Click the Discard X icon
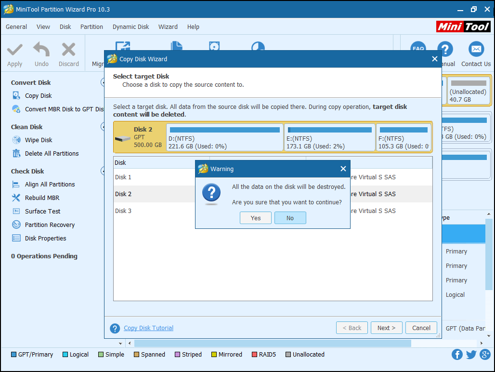 pos(68,50)
